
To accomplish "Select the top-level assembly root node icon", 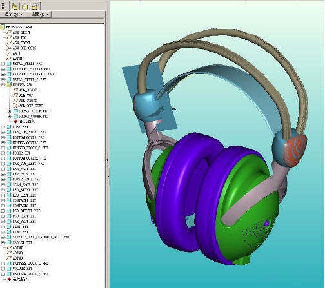I will (3, 27).
